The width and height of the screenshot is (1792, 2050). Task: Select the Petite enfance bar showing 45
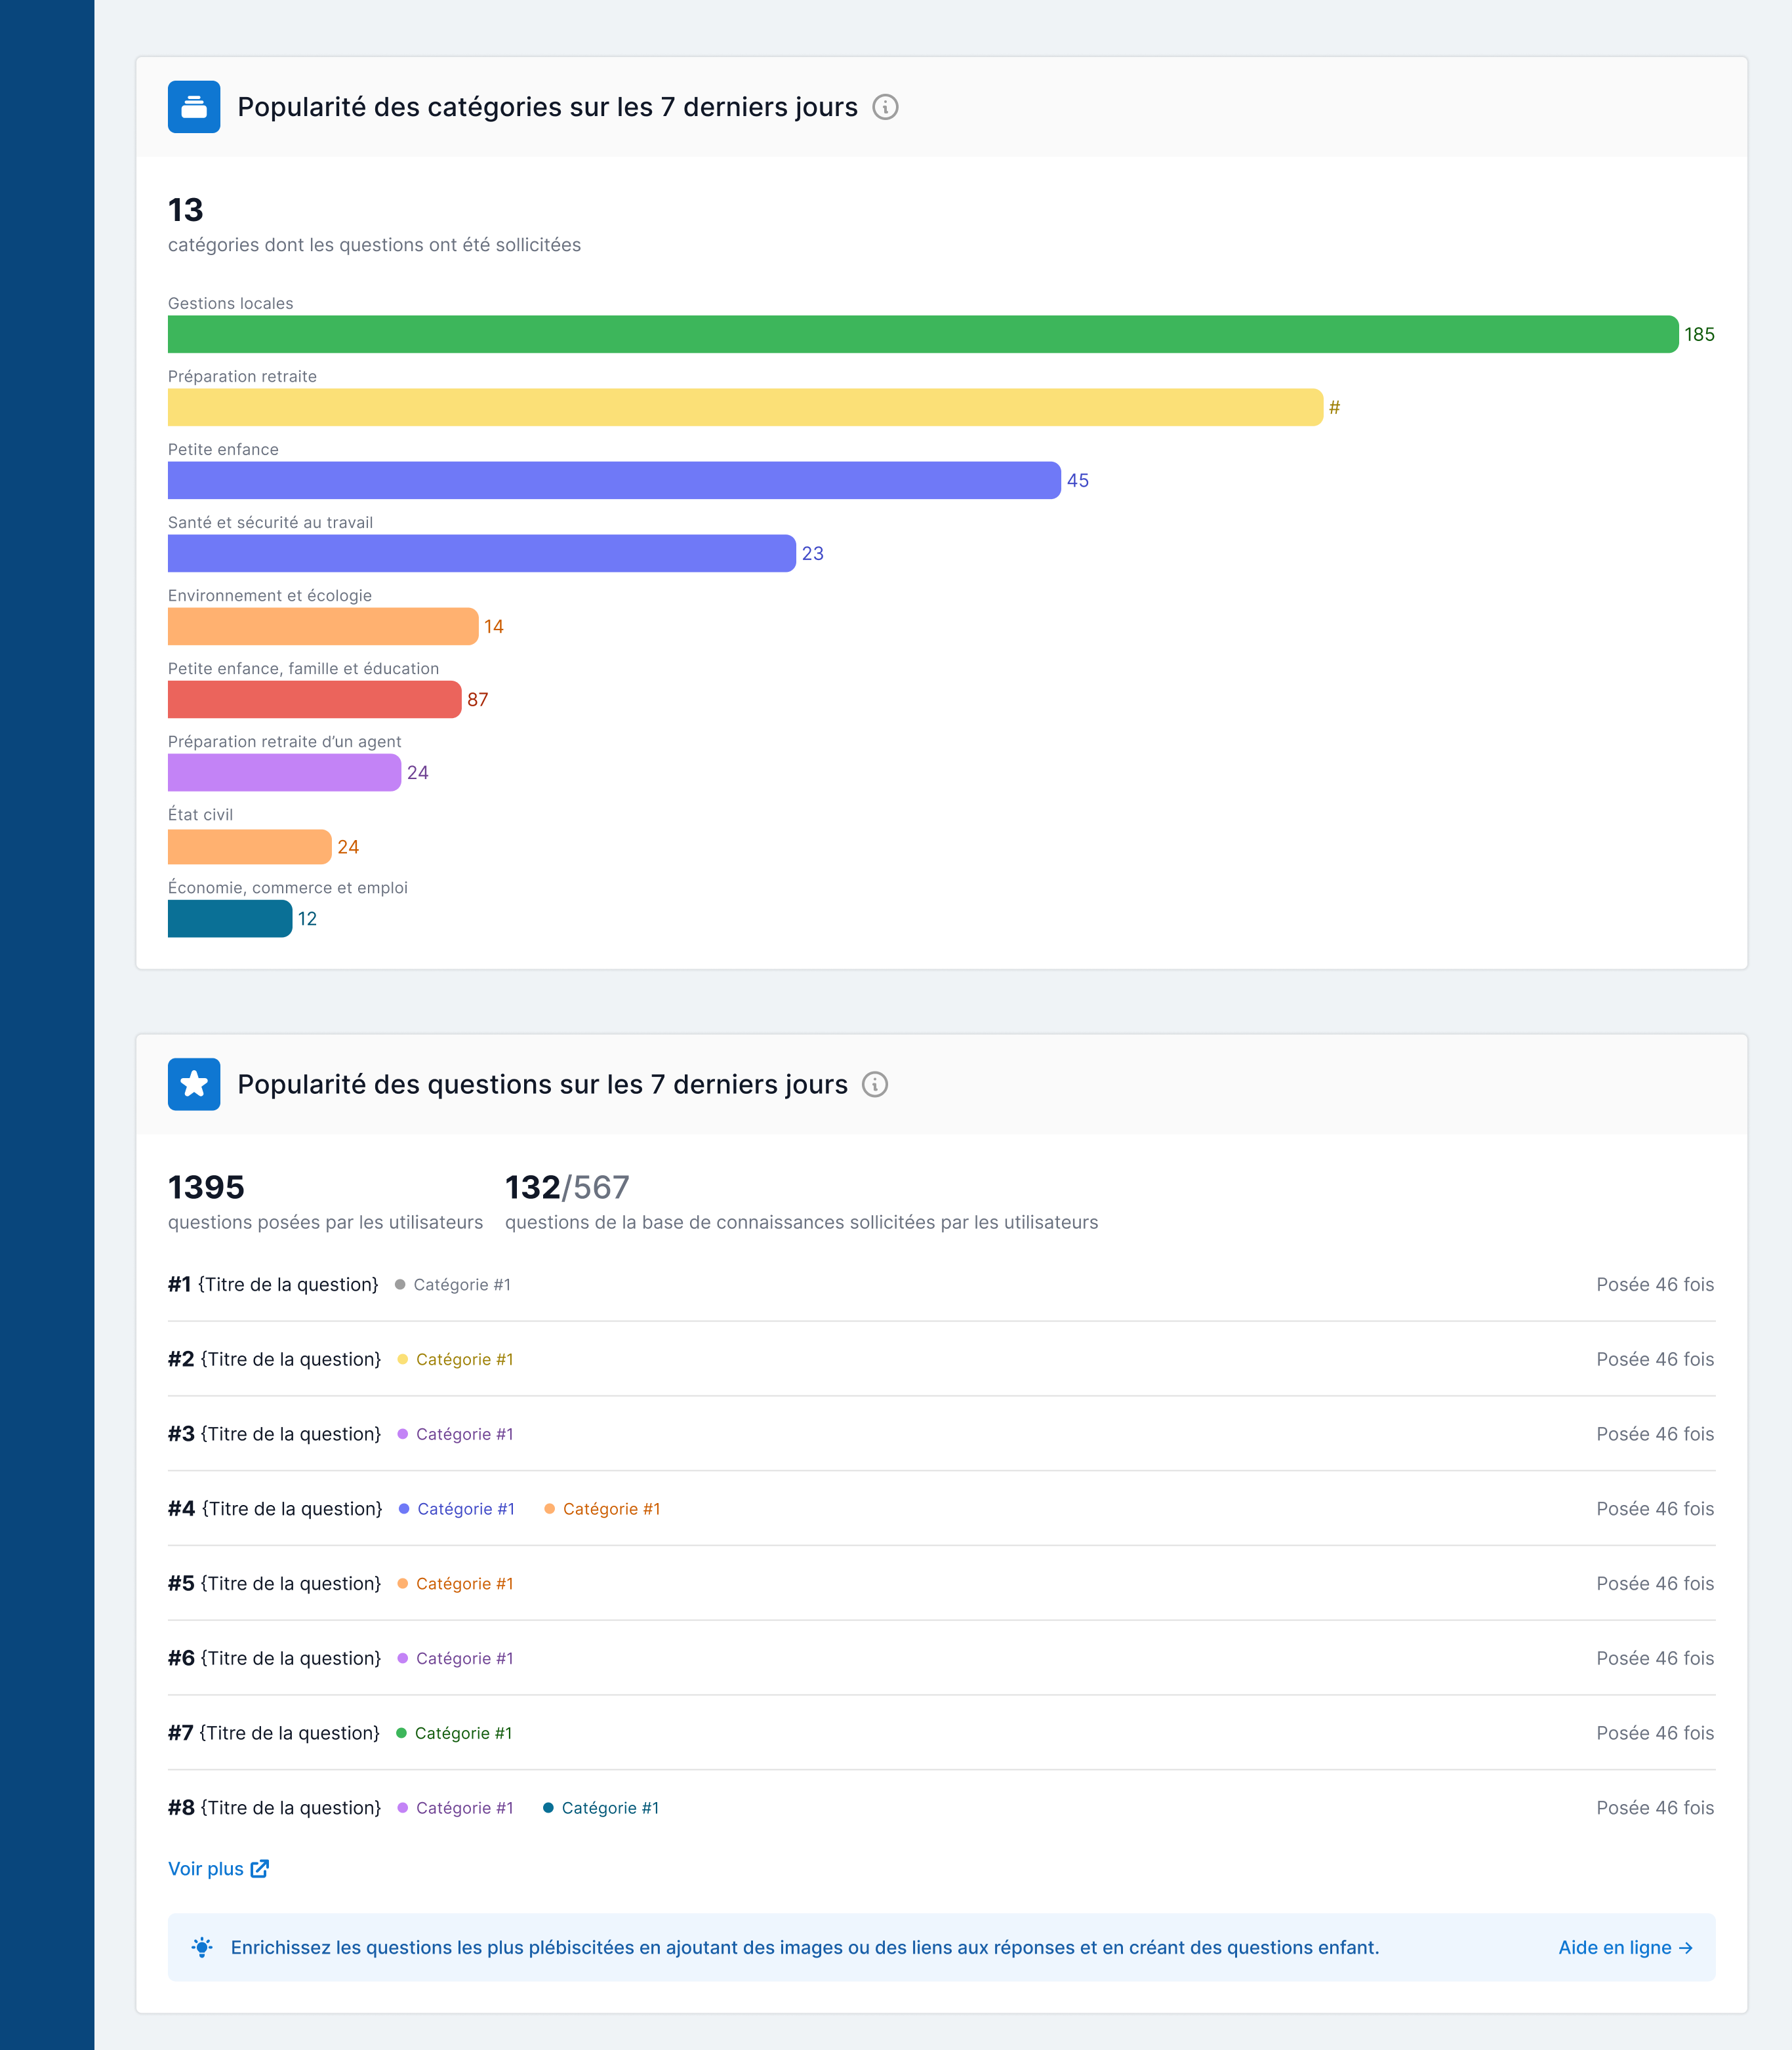(614, 480)
